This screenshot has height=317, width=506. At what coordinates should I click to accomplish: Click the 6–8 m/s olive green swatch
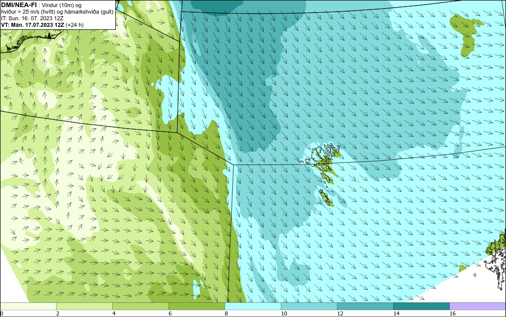coord(196,306)
